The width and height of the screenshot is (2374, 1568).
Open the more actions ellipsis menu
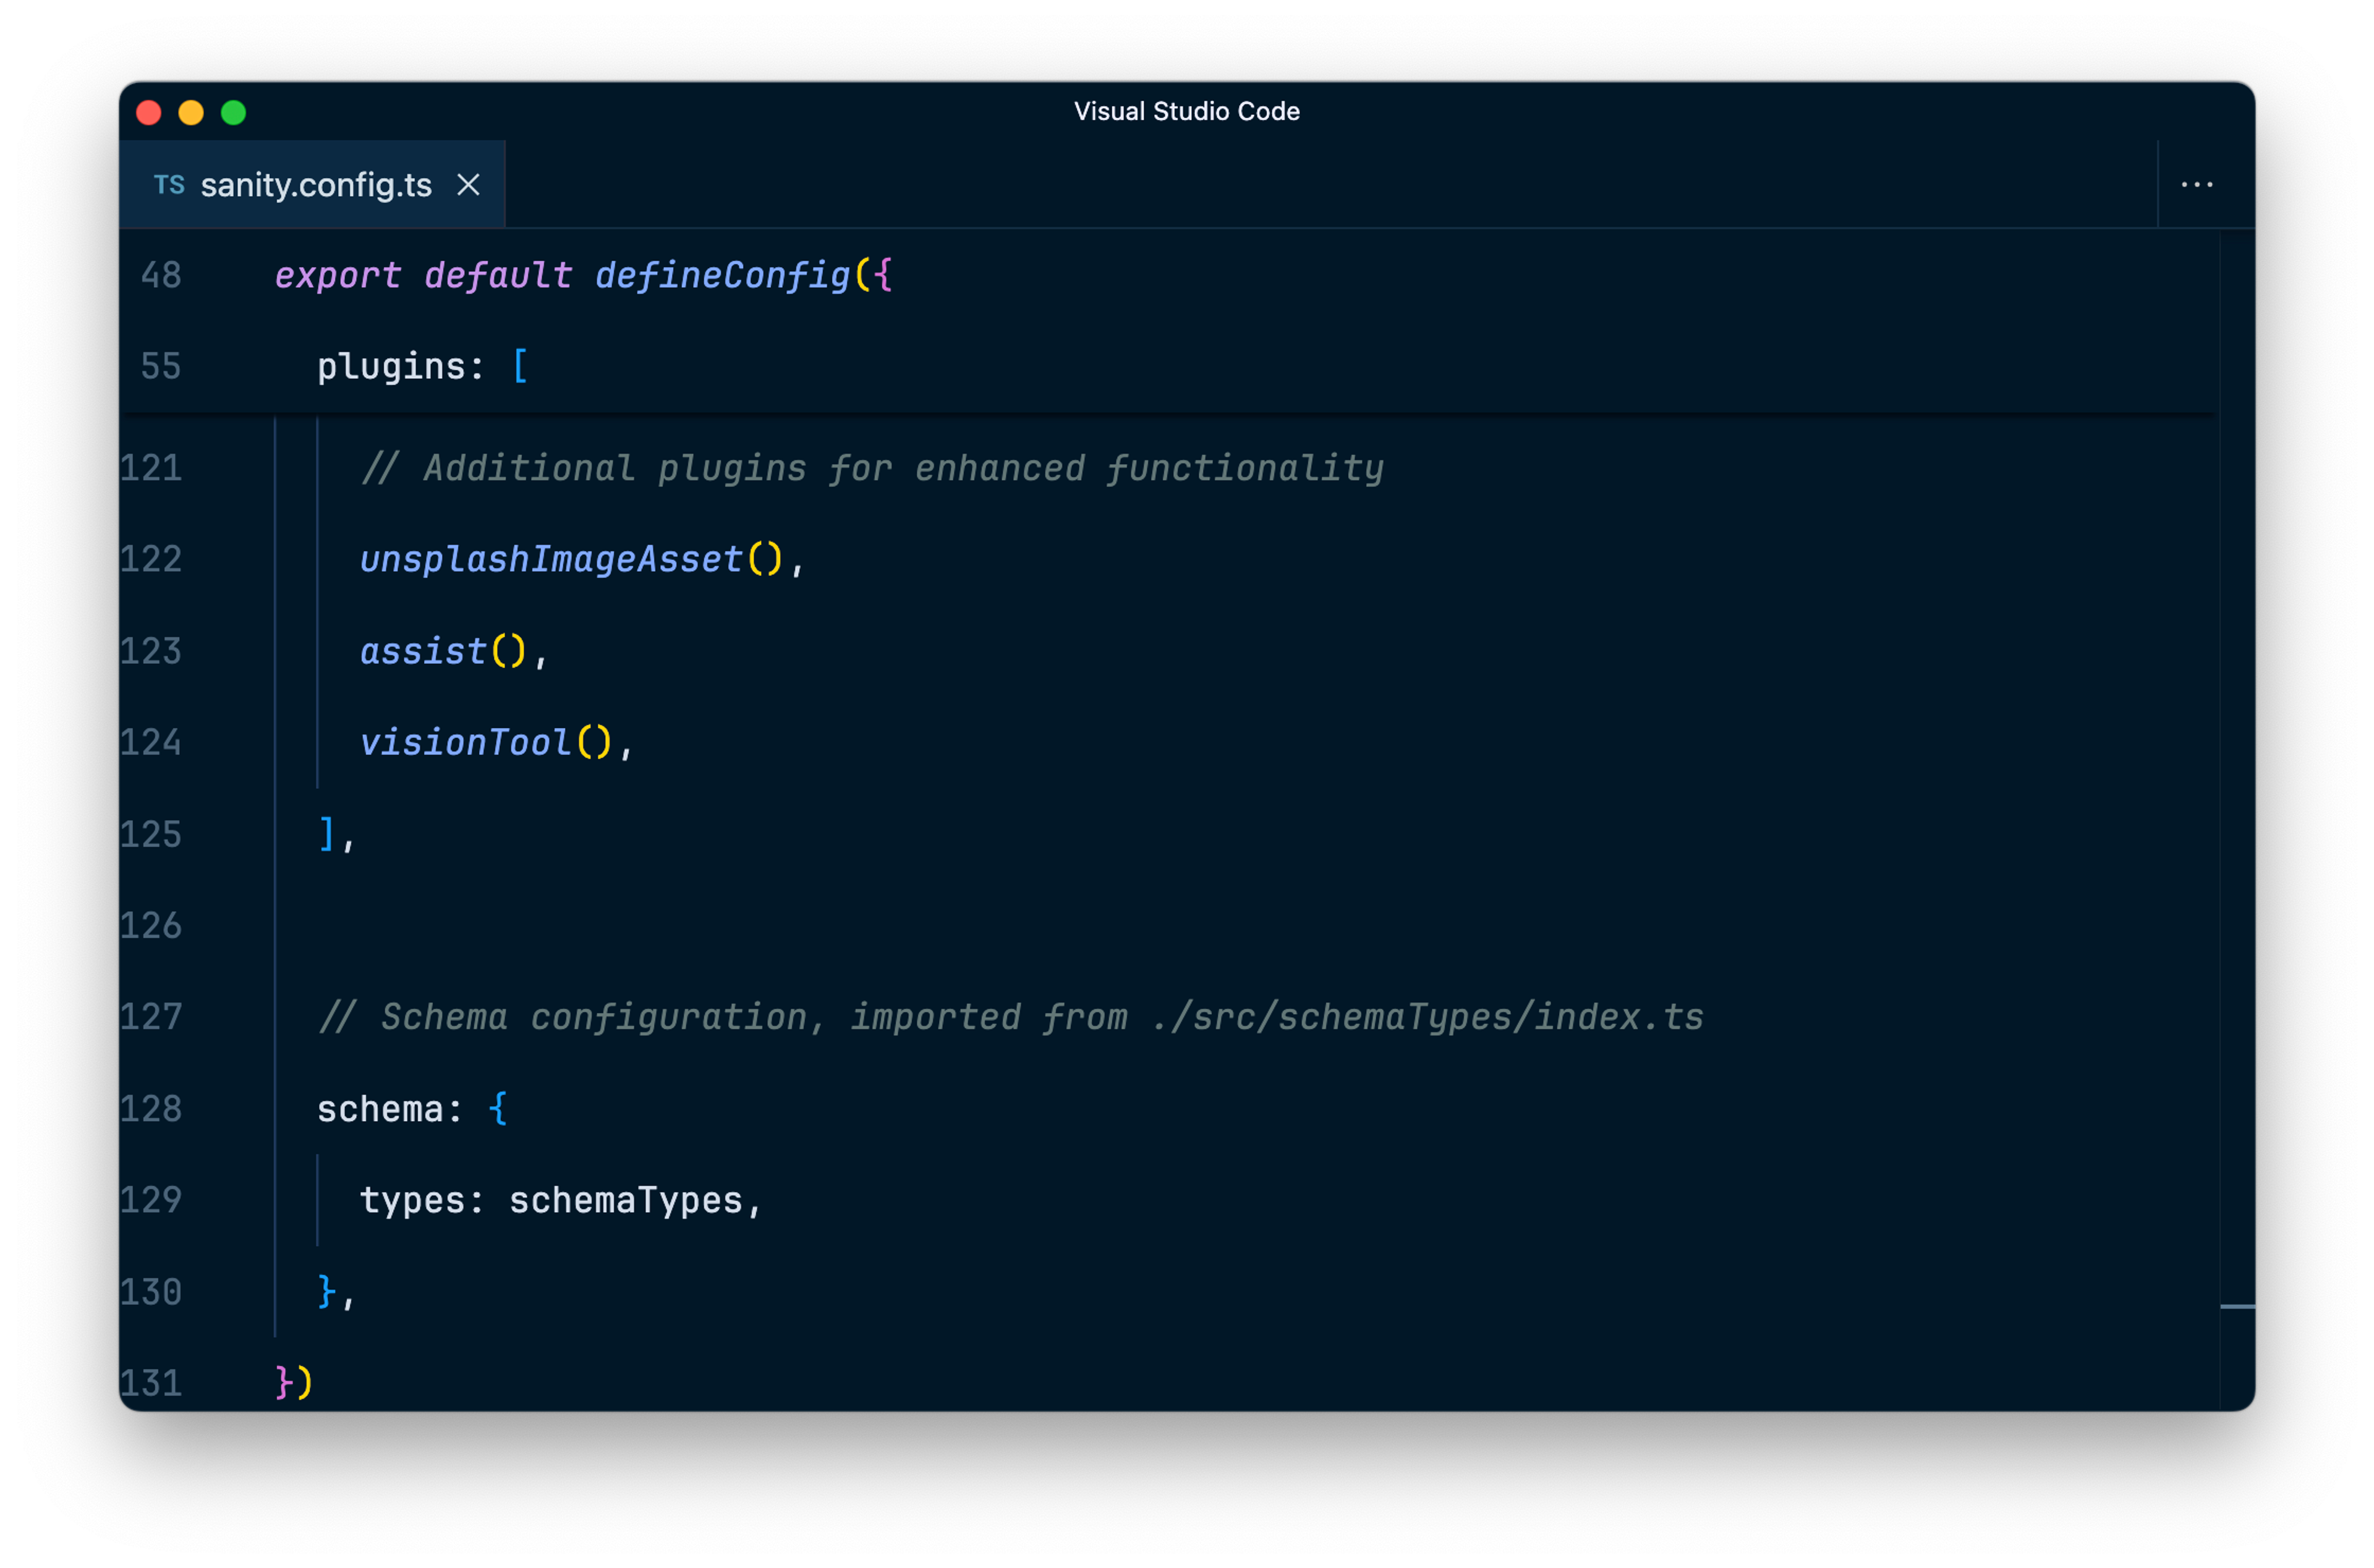(x=2196, y=185)
